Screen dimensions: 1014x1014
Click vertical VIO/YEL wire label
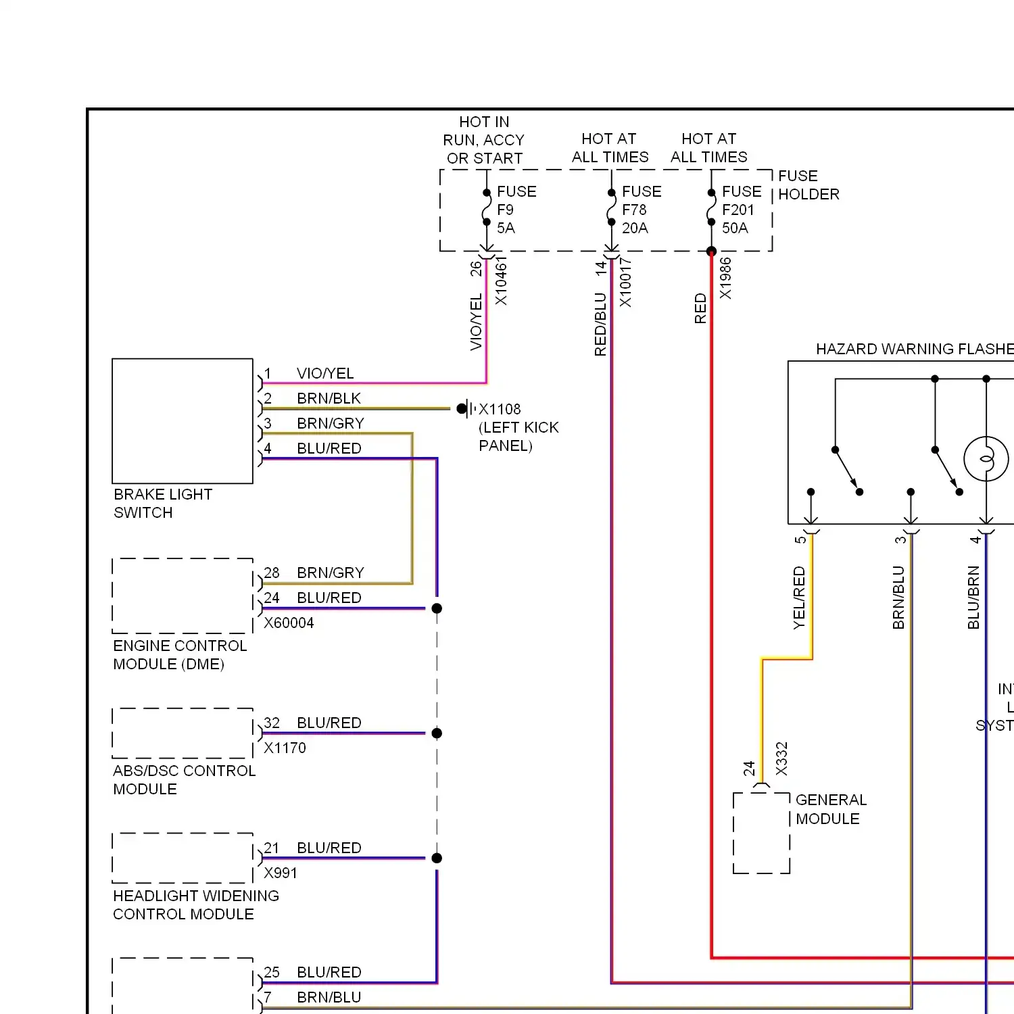(476, 322)
